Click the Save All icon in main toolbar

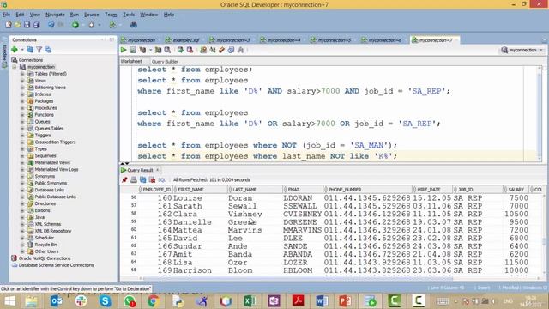(36, 25)
